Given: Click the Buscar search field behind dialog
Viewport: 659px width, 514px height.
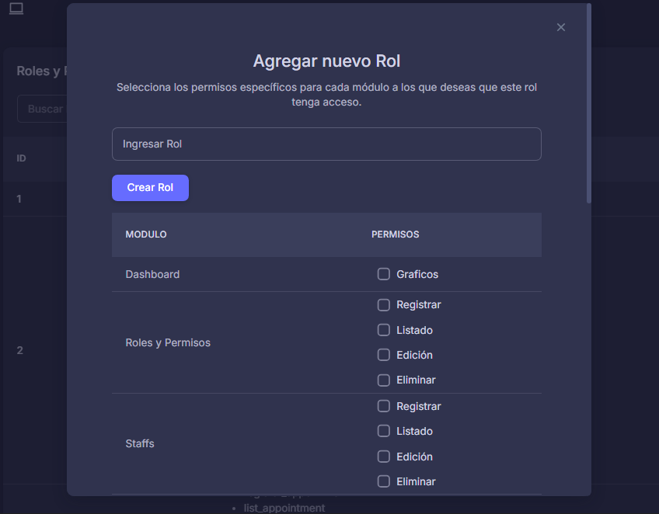Looking at the screenshot, I should 41,109.
